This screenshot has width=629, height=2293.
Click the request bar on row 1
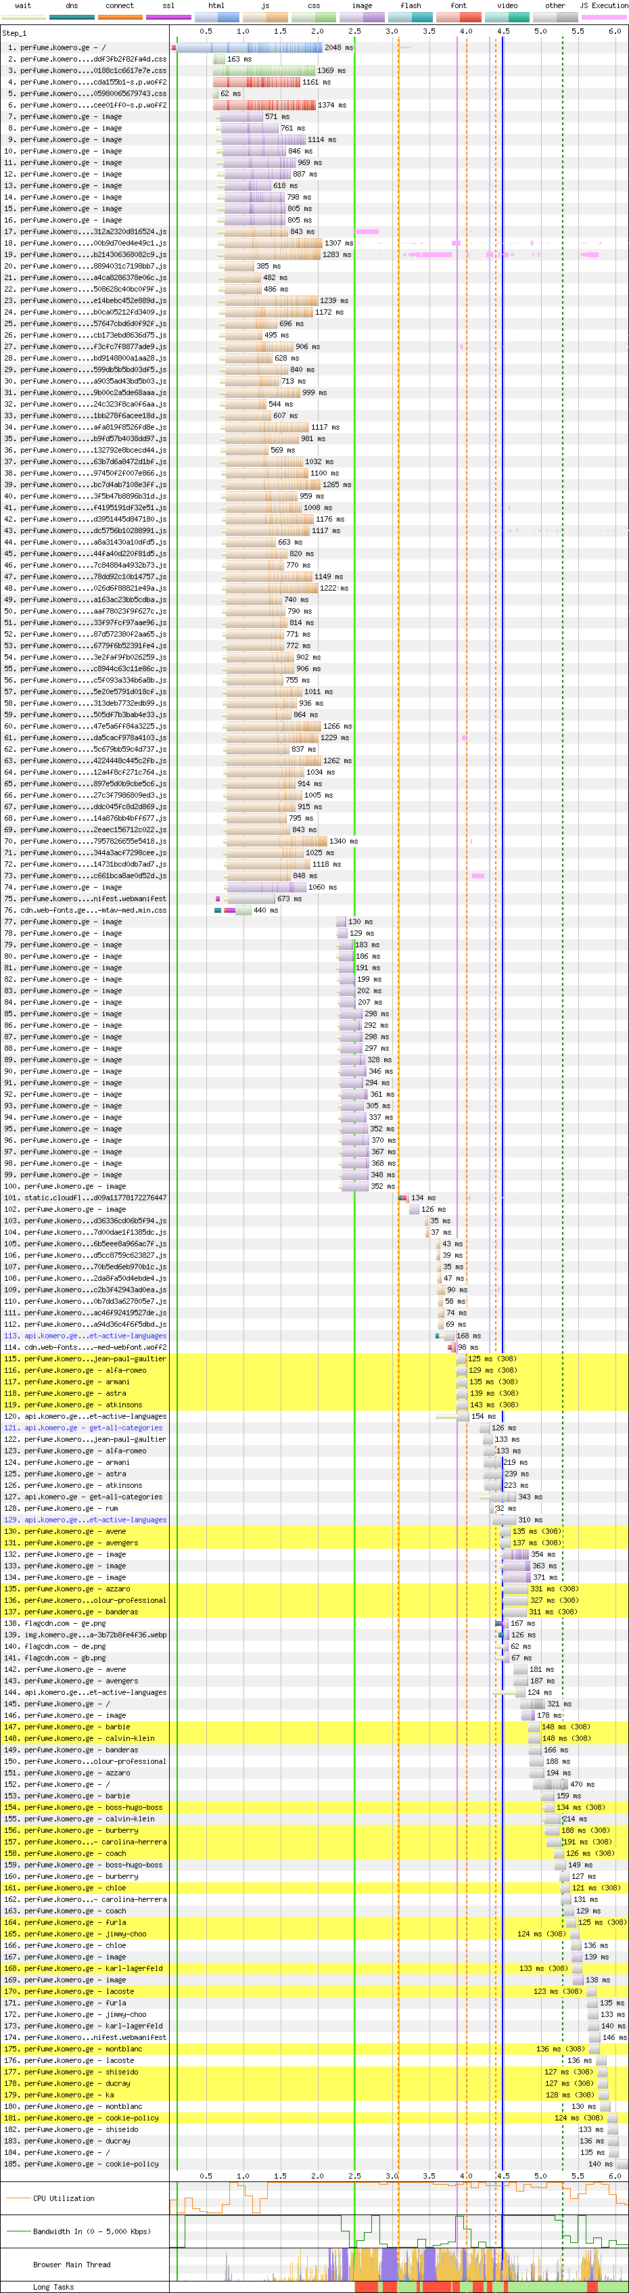pyautogui.click(x=249, y=47)
